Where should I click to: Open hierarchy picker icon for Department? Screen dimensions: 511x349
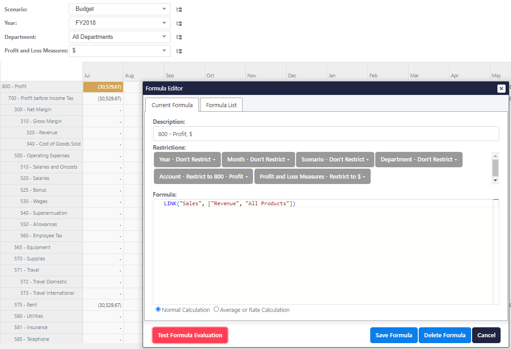(x=179, y=37)
